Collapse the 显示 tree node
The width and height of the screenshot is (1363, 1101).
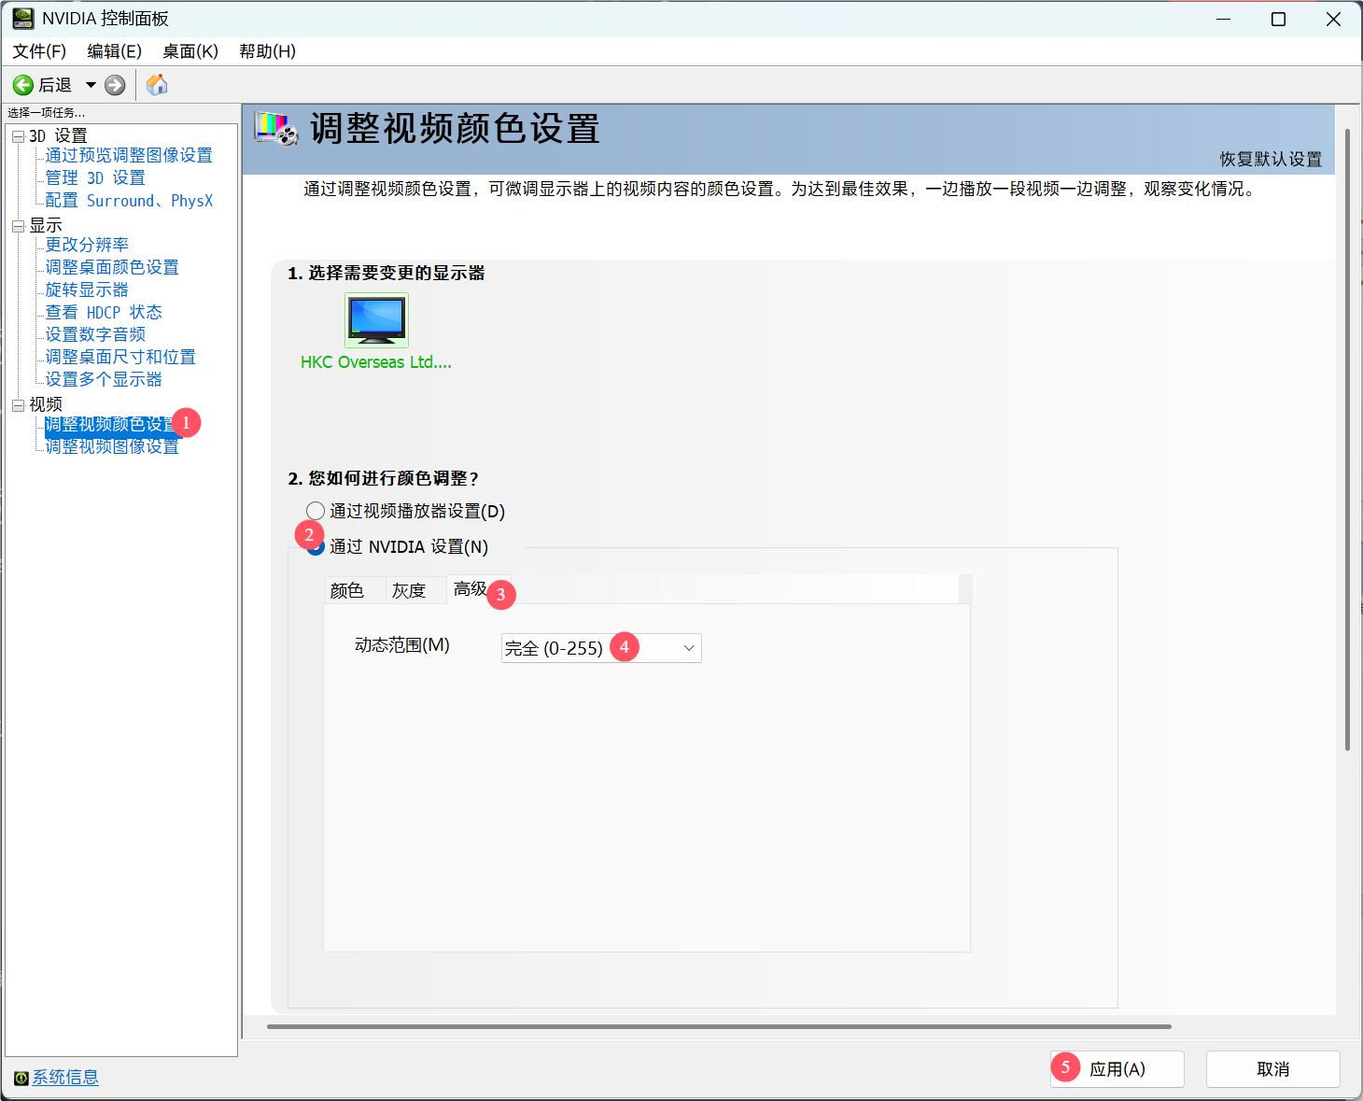pyautogui.click(x=18, y=226)
